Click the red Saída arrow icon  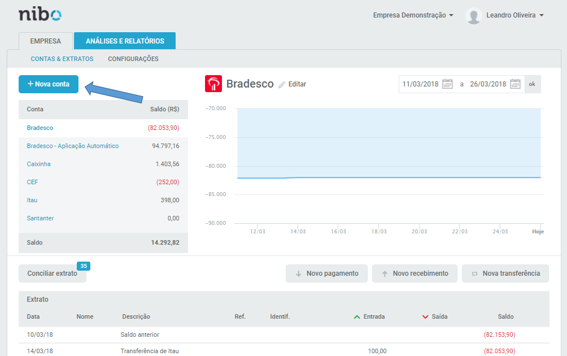click(425, 317)
